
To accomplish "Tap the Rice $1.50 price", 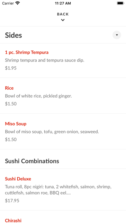I will [11, 104].
